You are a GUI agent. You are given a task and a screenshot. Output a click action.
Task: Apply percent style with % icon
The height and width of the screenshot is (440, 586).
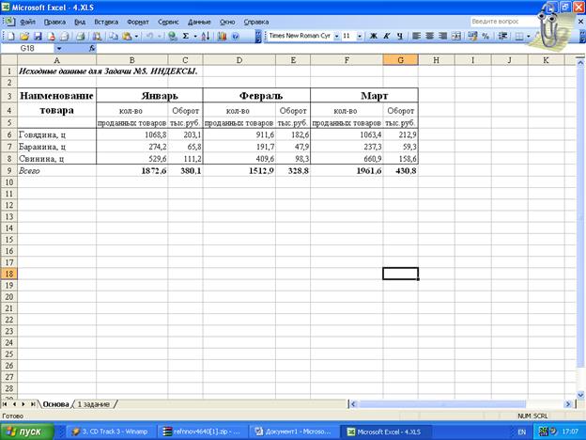[485, 36]
